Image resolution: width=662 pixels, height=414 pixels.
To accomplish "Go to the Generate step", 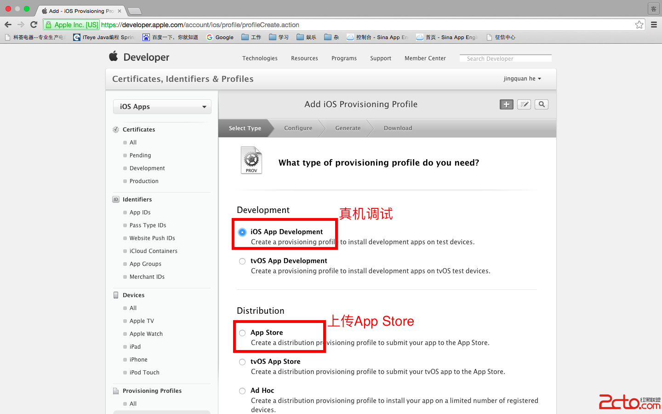I will tap(348, 128).
